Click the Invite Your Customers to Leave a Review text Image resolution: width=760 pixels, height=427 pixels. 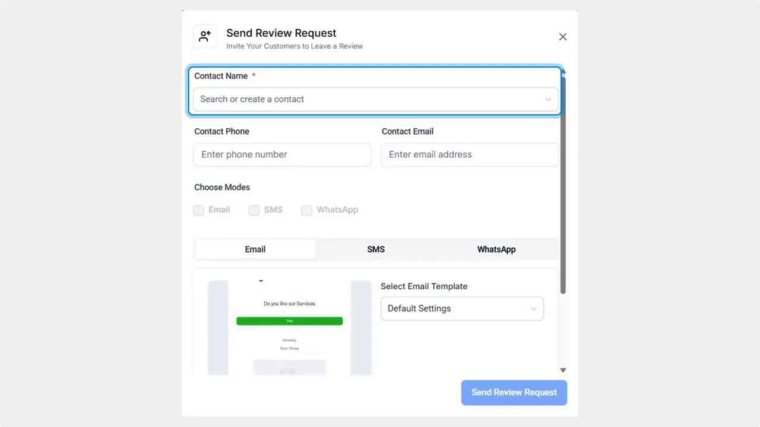(294, 46)
